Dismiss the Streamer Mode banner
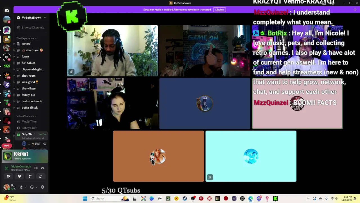The width and height of the screenshot is (360, 203). (355, 10)
